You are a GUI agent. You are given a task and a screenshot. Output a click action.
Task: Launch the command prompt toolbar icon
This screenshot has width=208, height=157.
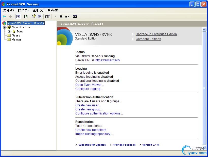[75, 16]
